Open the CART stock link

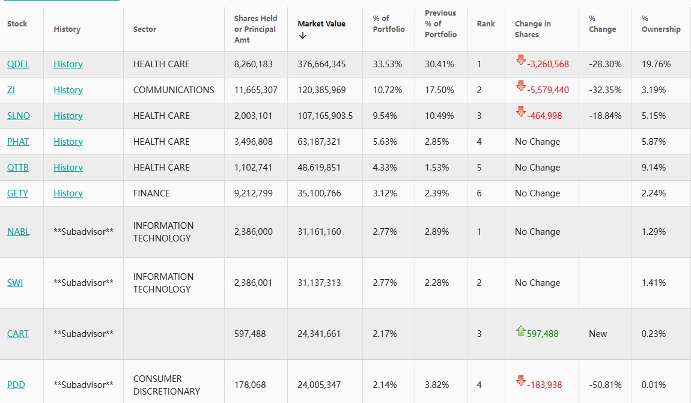pyautogui.click(x=18, y=334)
